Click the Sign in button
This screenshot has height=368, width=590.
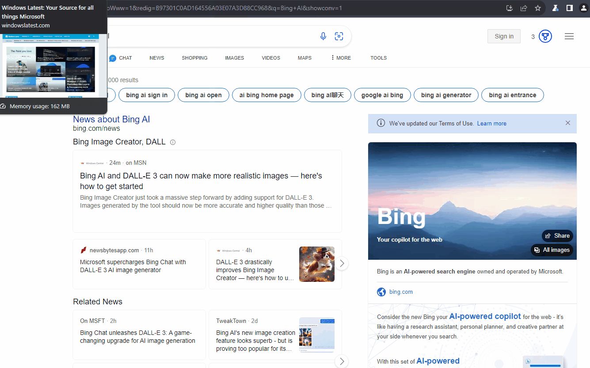[x=504, y=36]
